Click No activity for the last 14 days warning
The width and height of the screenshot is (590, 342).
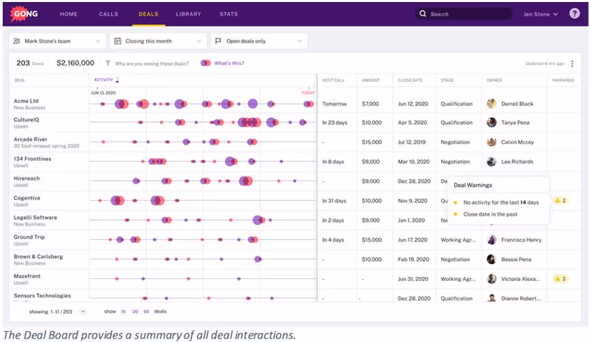tap(501, 202)
